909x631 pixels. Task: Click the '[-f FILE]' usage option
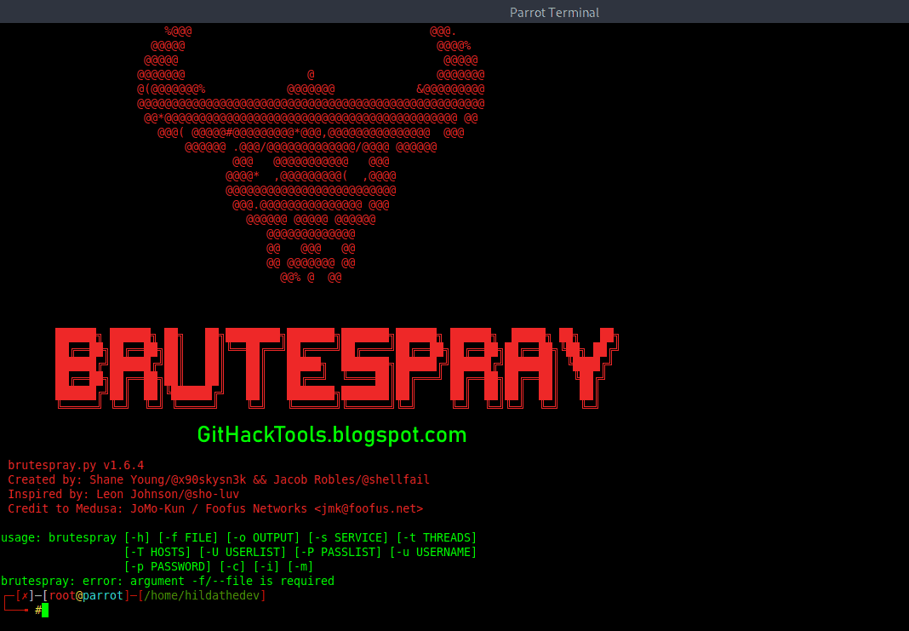pyautogui.click(x=188, y=537)
